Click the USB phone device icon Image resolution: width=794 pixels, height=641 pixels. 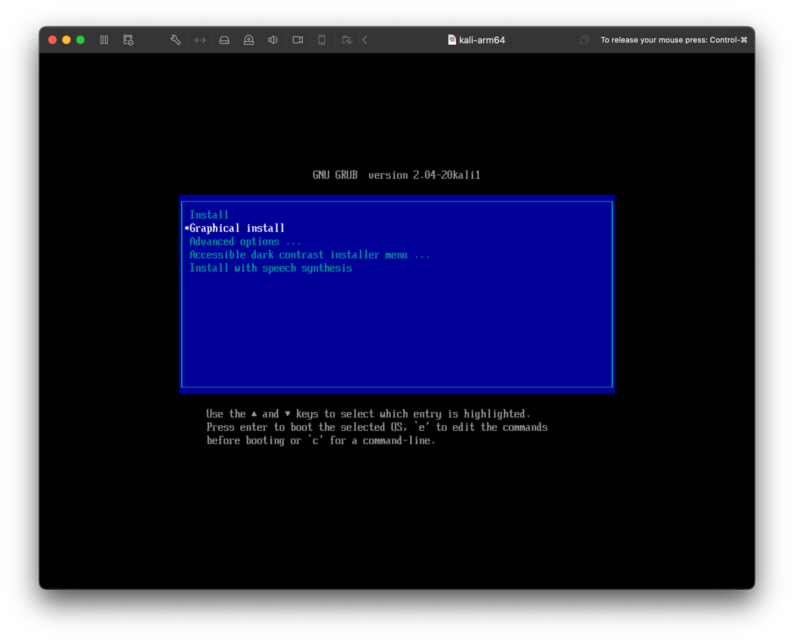[322, 40]
